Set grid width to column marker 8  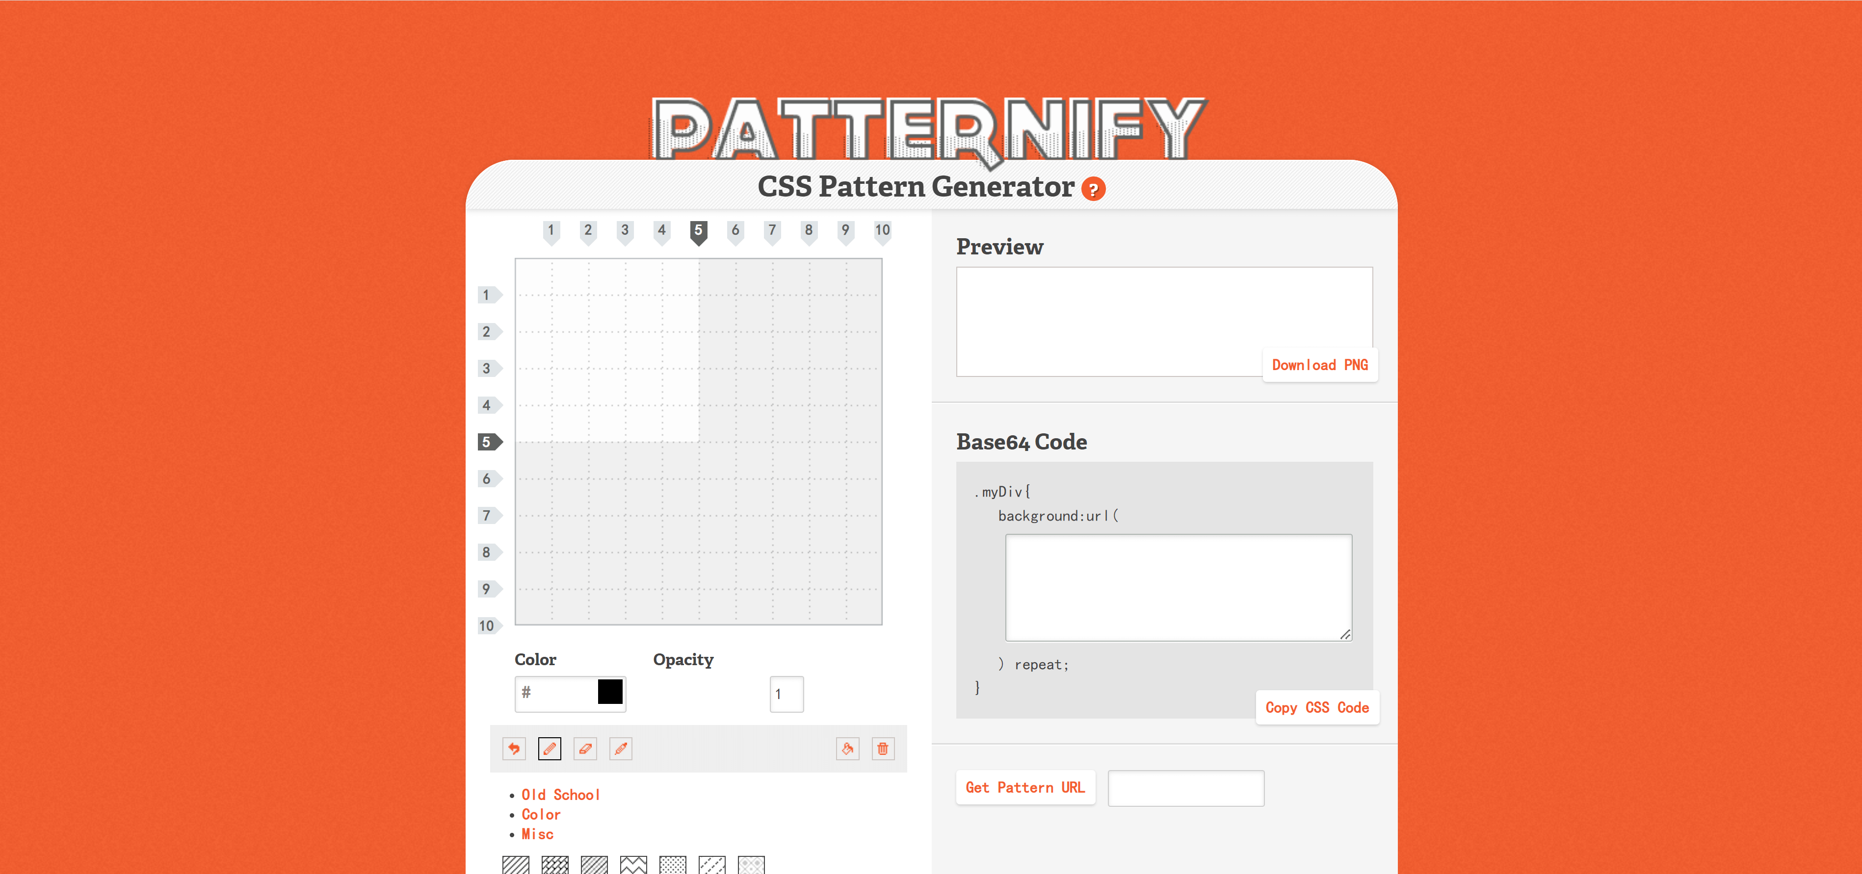(808, 231)
